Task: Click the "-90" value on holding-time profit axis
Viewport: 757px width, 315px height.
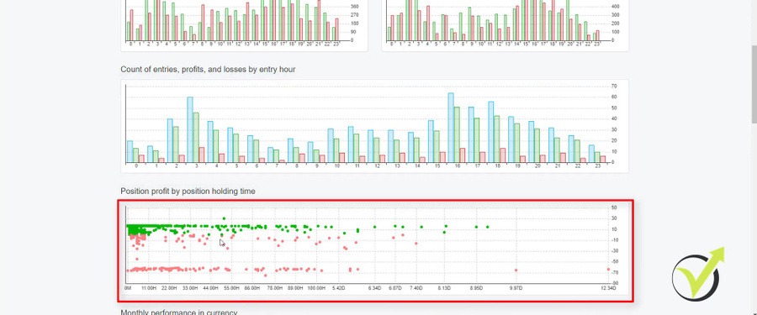Action: [614, 283]
